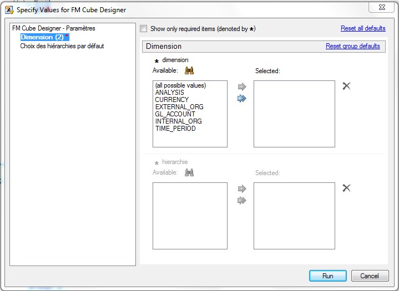The image size is (399, 291).
Task: Click the single arrow to add dimension
Action: point(241,86)
